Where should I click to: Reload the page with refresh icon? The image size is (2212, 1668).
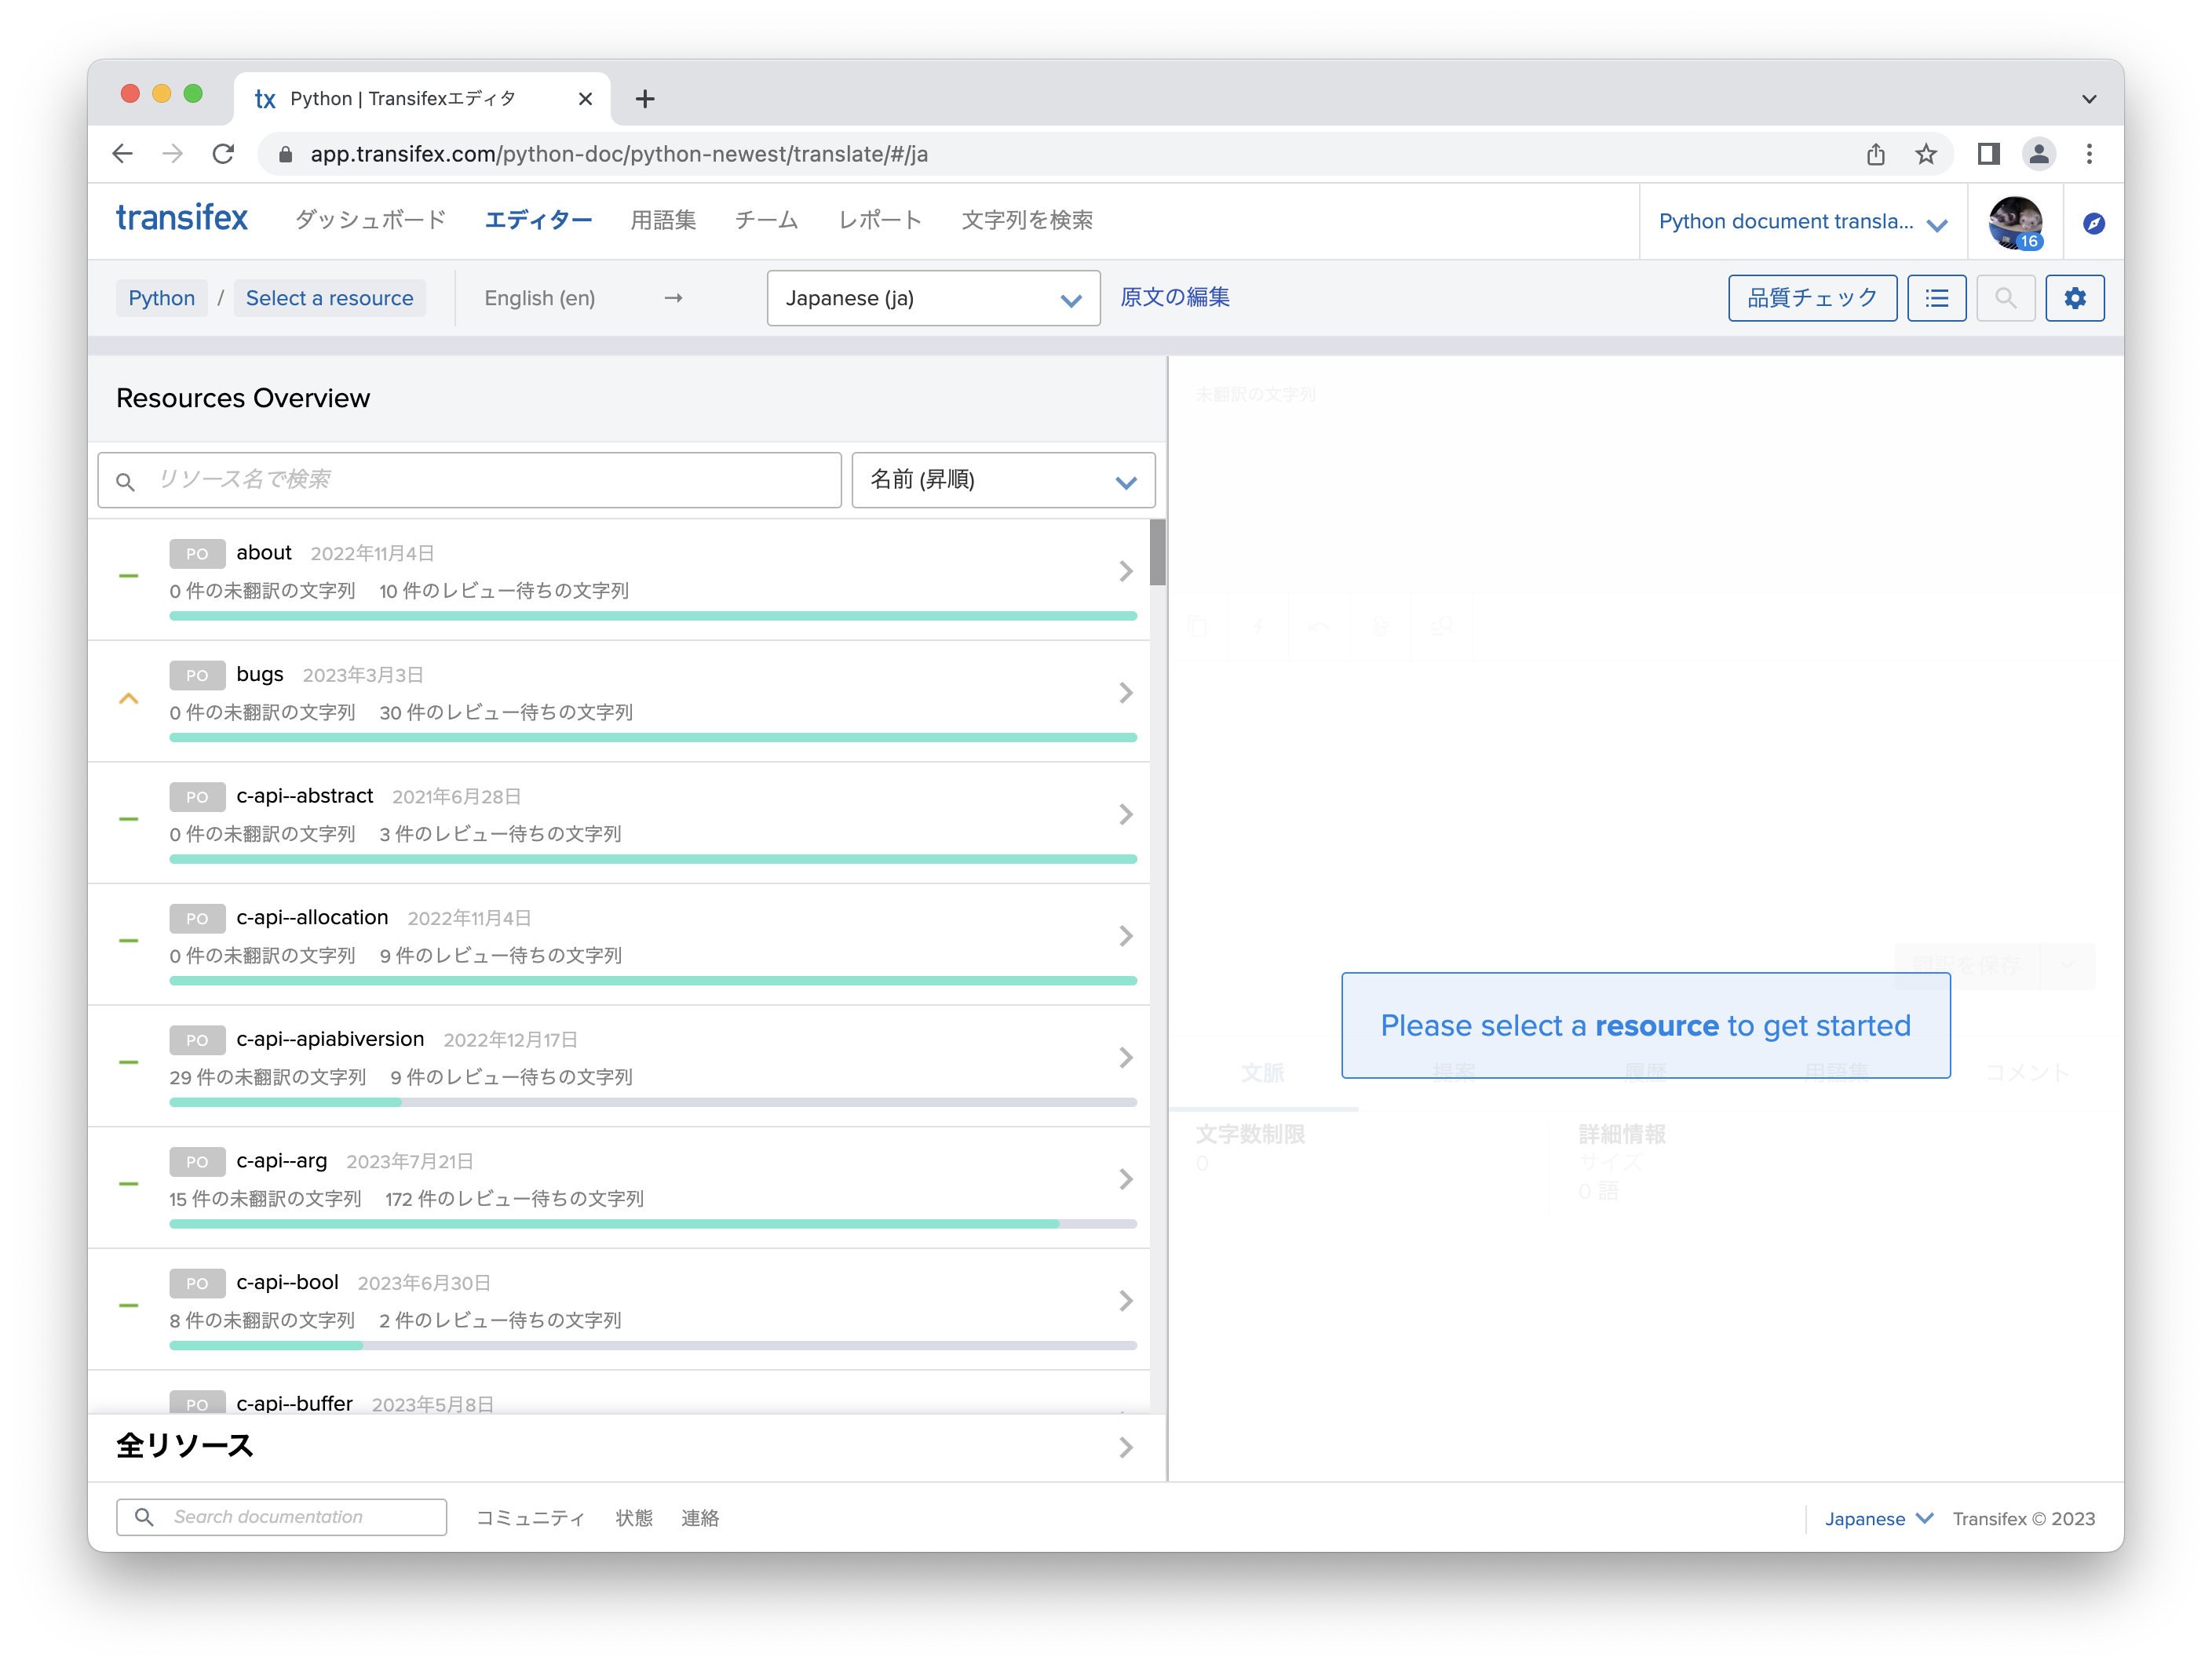[223, 154]
